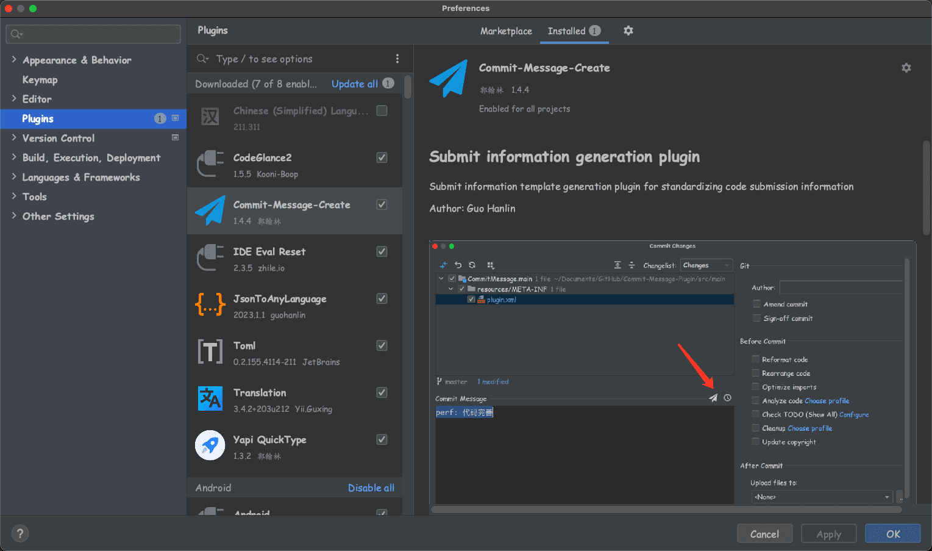Click the Chinese (Simplified) language pack icon
This screenshot has width=932, height=551.
point(210,117)
